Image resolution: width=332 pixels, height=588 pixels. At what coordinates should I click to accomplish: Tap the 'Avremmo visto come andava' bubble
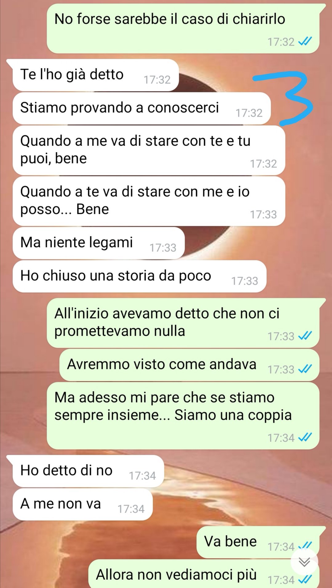[x=189, y=365]
